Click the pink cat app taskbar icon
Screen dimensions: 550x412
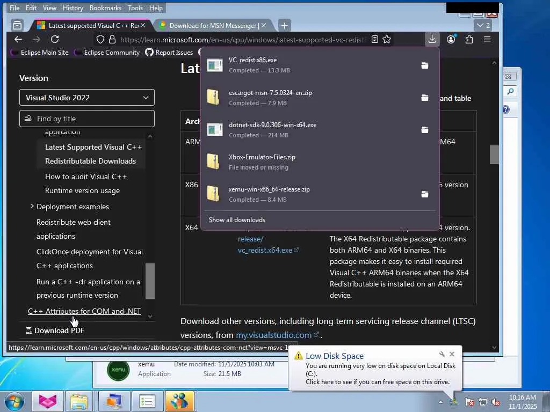pos(47,401)
